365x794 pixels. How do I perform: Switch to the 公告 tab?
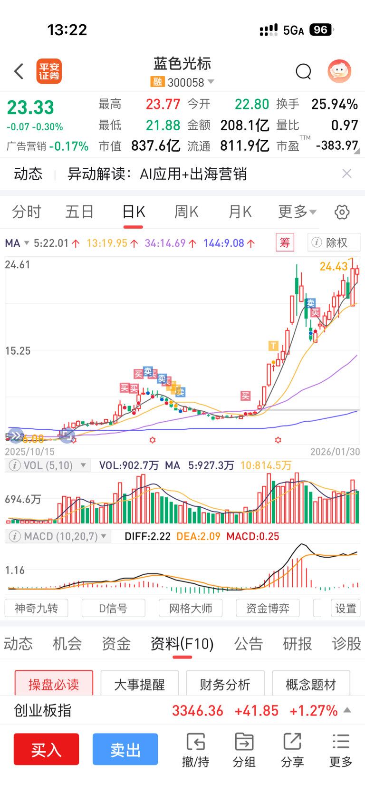click(248, 644)
